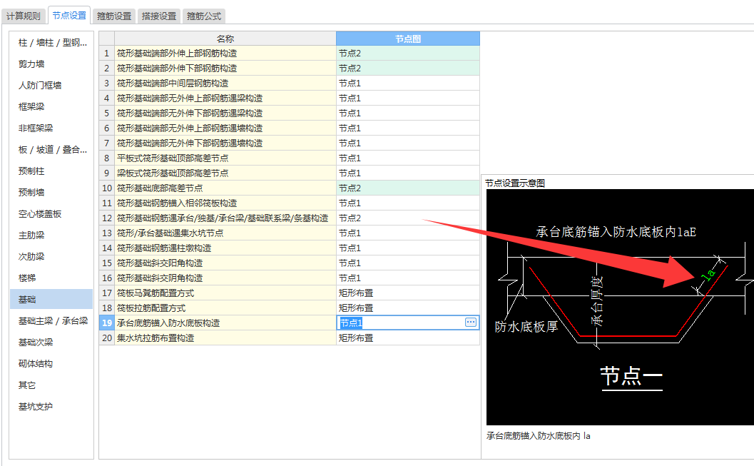Click row number 19 header
The width and height of the screenshot is (754, 466).
click(107, 323)
